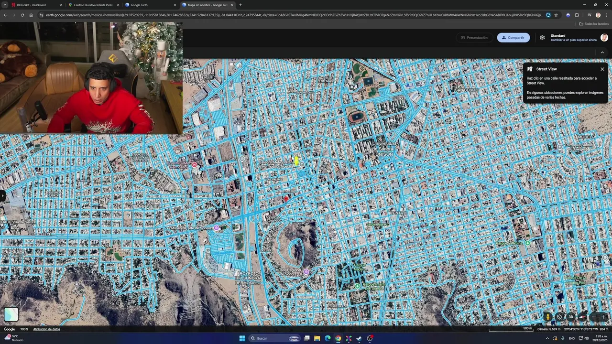The image size is (612, 344).
Task: Open the 'Todos los favoritos' folder
Action: [594, 24]
